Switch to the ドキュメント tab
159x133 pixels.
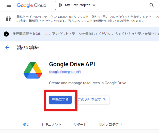(51, 124)
